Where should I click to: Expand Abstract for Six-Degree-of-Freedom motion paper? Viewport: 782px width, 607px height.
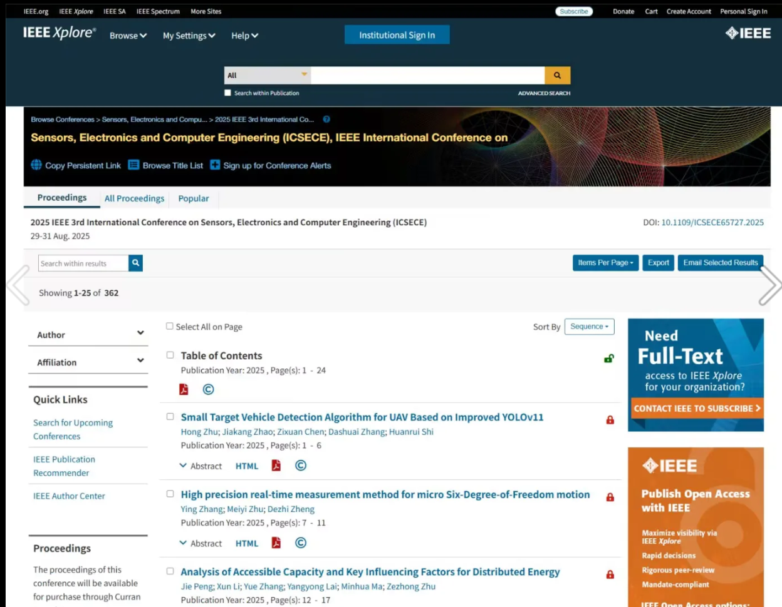(x=201, y=543)
